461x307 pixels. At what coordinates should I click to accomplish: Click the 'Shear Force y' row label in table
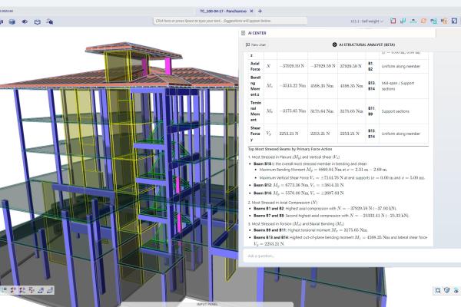(255, 134)
